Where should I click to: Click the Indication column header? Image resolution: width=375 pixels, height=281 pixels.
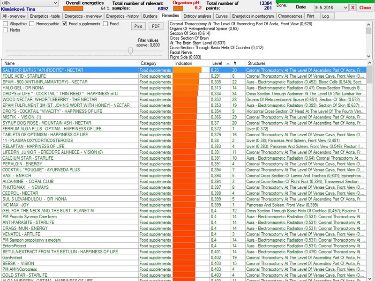191,63
